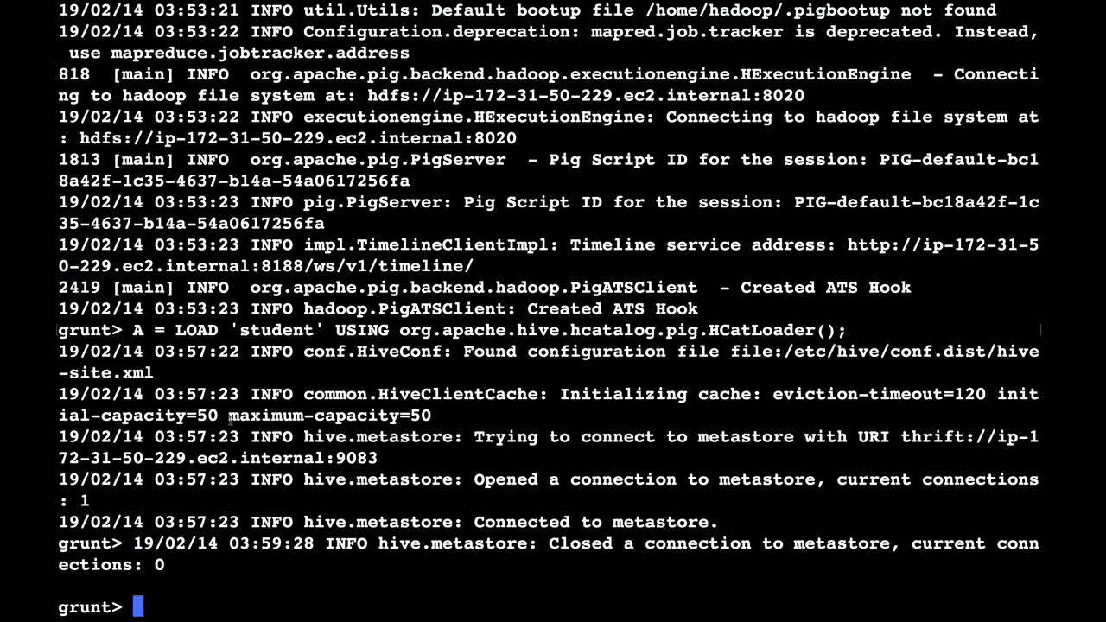Click the mapred.job.tracker deprecated property name
The height and width of the screenshot is (622, 1106).
(686, 31)
